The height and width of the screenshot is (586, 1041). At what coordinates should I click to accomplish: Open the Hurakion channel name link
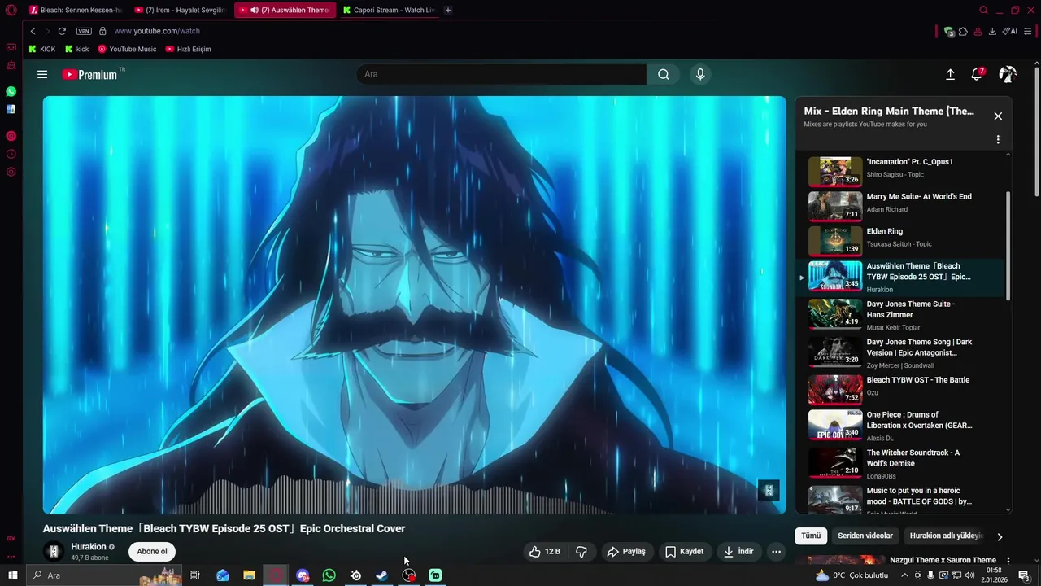pyautogui.click(x=89, y=547)
